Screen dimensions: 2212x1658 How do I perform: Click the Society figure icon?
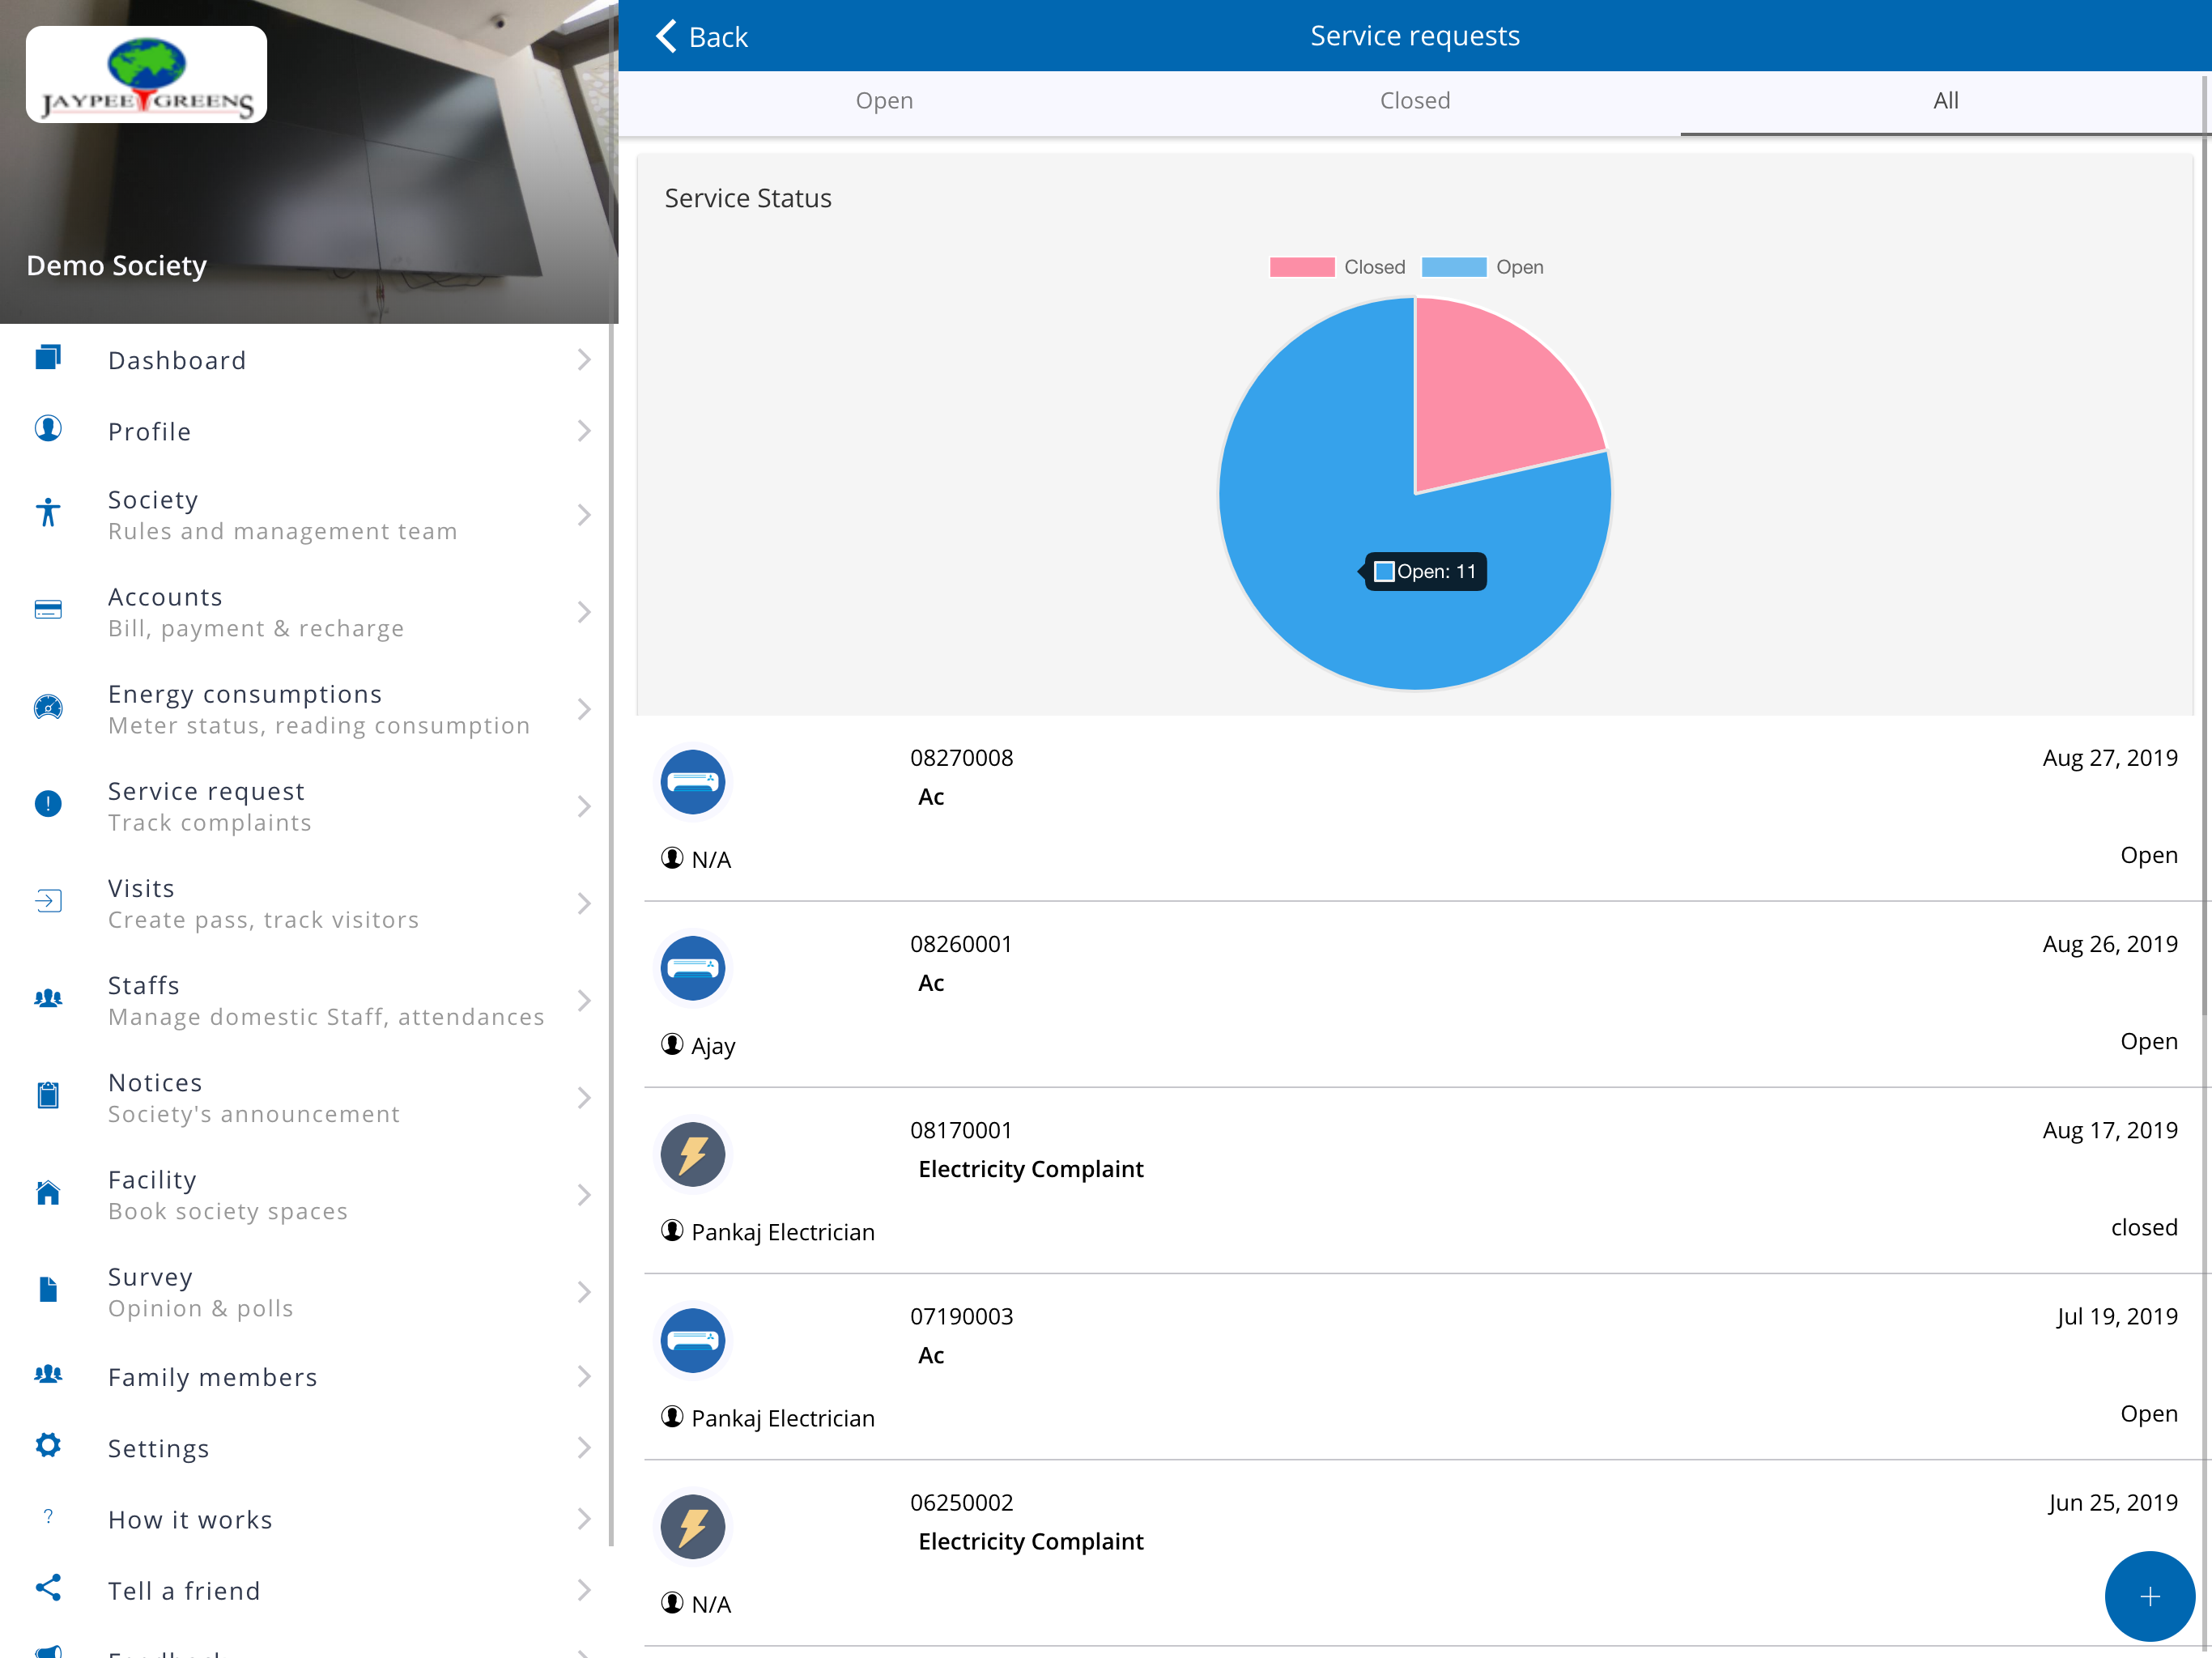(48, 513)
